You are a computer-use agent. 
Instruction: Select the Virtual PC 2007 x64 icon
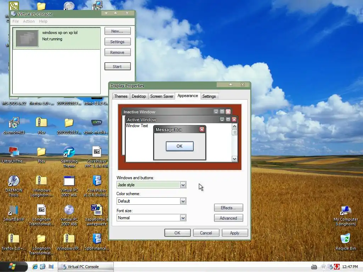tap(69, 181)
